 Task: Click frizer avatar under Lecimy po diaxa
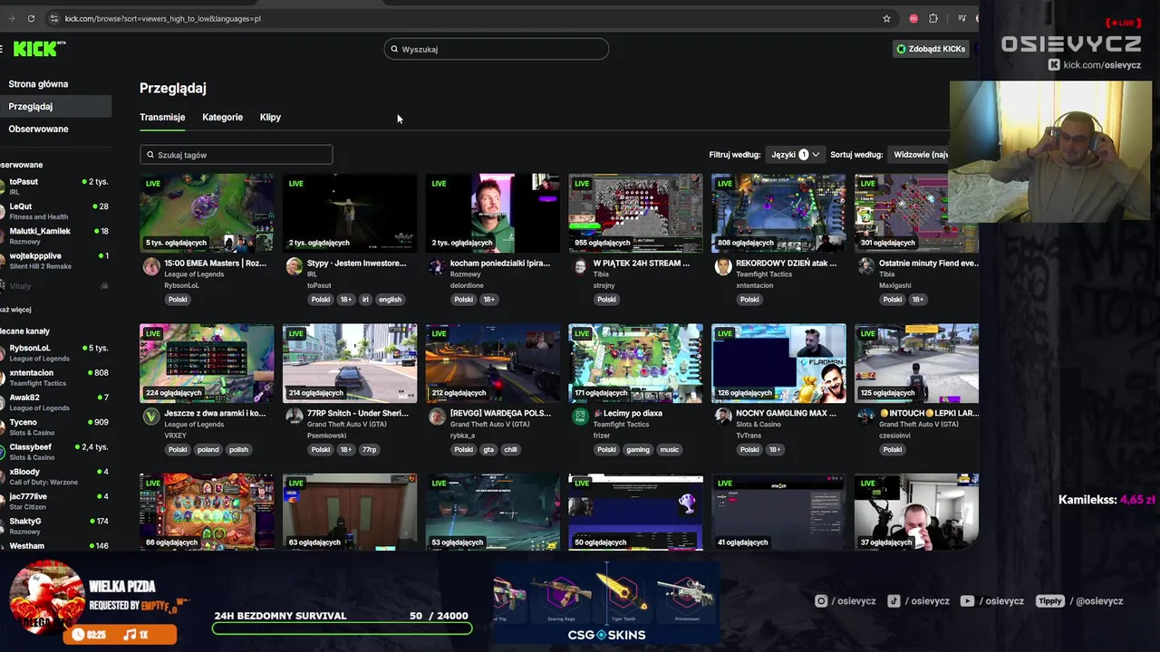pyautogui.click(x=580, y=417)
